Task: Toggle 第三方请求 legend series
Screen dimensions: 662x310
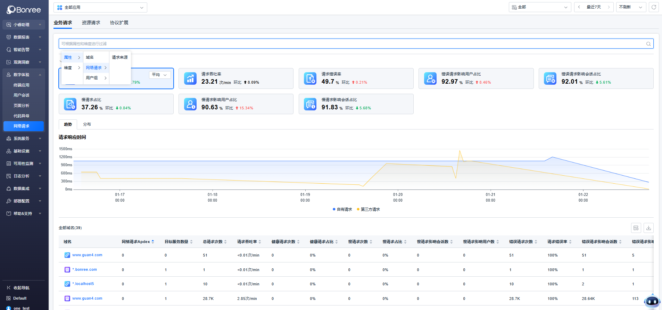Action: 369,210
